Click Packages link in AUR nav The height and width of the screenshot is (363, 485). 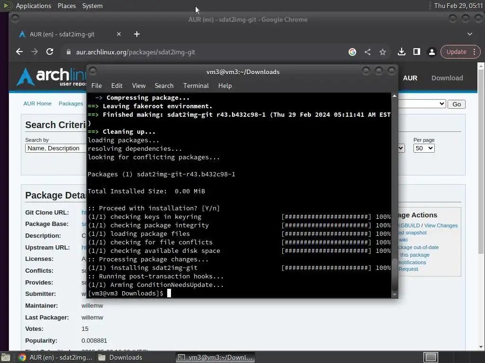tap(71, 104)
